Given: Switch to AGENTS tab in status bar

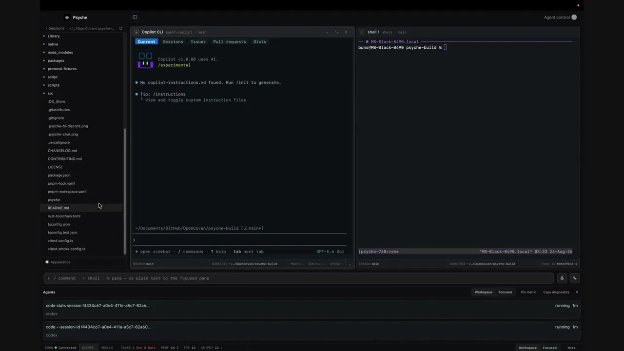Looking at the screenshot, I should (x=88, y=348).
